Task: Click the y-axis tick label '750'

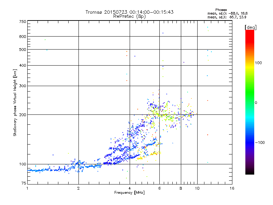Action: (23, 22)
